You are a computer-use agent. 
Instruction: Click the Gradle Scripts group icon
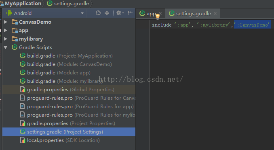tap(14, 47)
